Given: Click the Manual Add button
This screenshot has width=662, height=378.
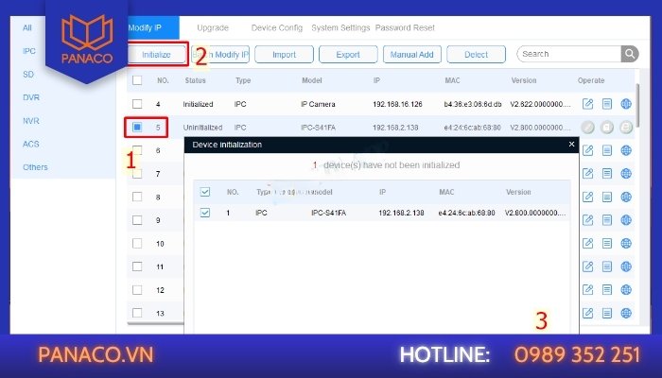Looking at the screenshot, I should 411,55.
